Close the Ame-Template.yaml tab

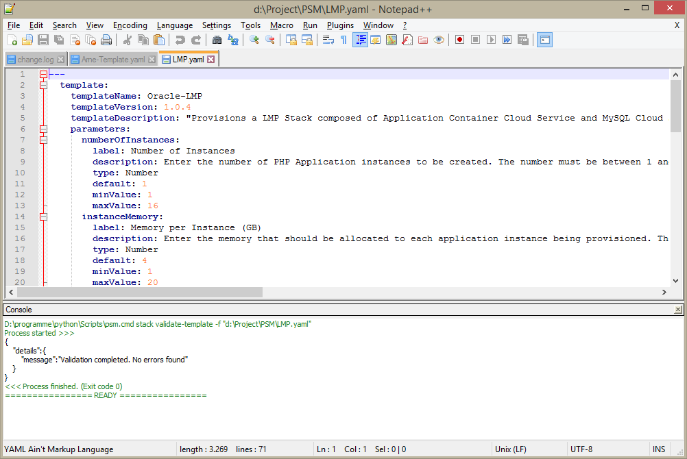coord(152,60)
